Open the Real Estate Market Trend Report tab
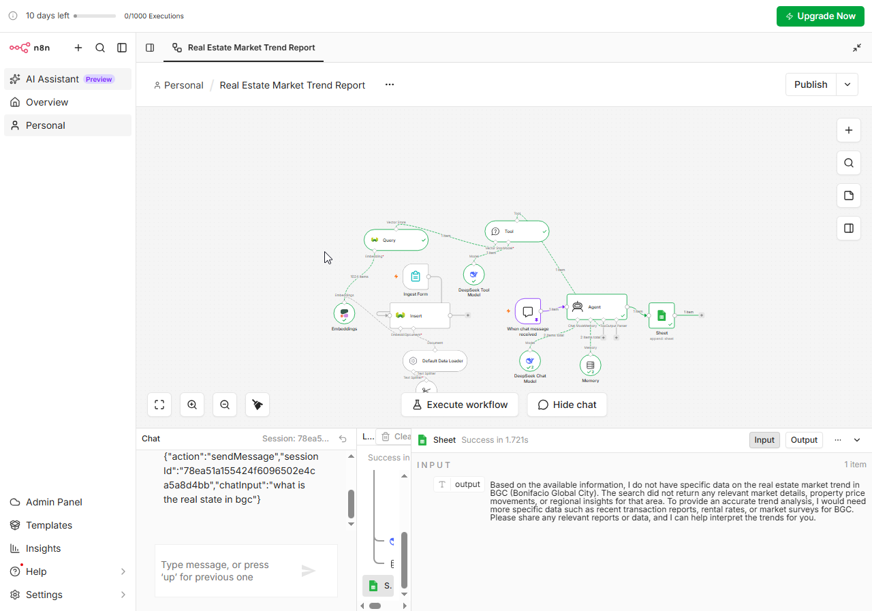This screenshot has width=872, height=611. [243, 48]
